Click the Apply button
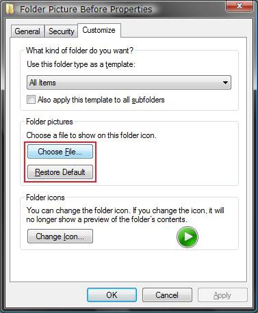 [x=222, y=295]
